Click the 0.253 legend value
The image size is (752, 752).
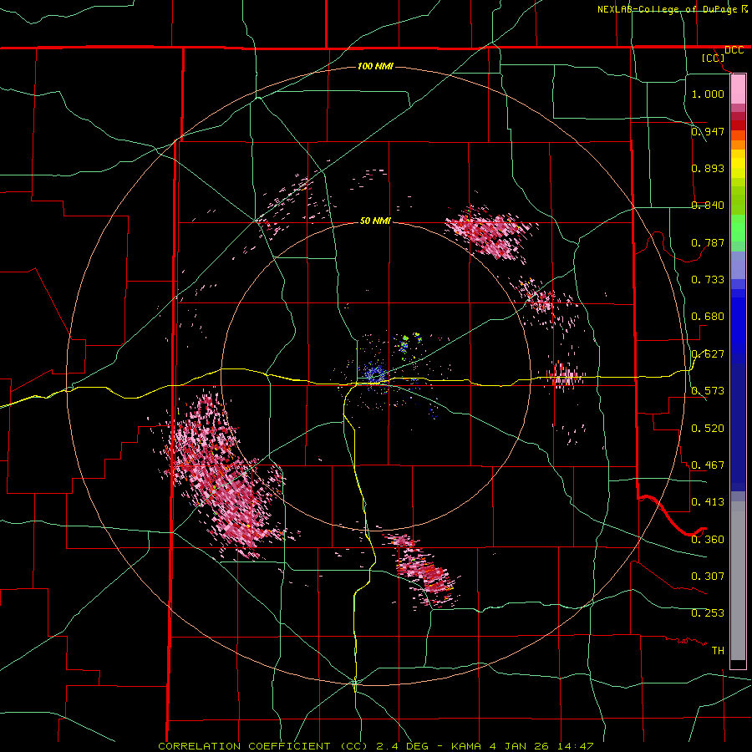[708, 613]
